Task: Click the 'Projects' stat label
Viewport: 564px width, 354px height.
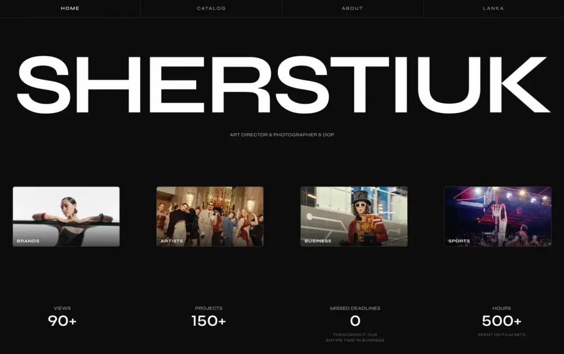Action: click(209, 308)
